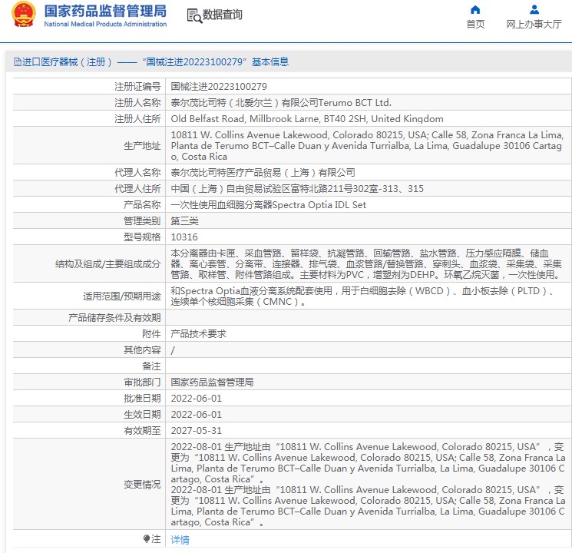Click the 生效日期 label
The width and height of the screenshot is (572, 553).
click(142, 414)
